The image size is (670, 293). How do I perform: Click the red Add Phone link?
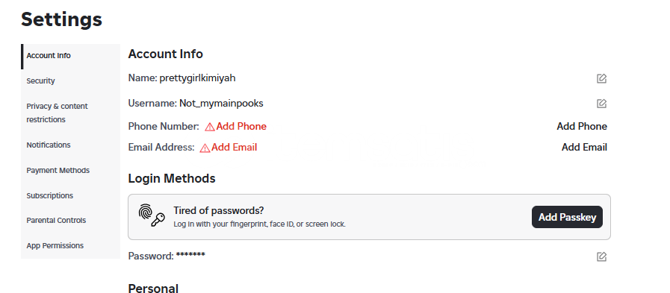point(241,126)
